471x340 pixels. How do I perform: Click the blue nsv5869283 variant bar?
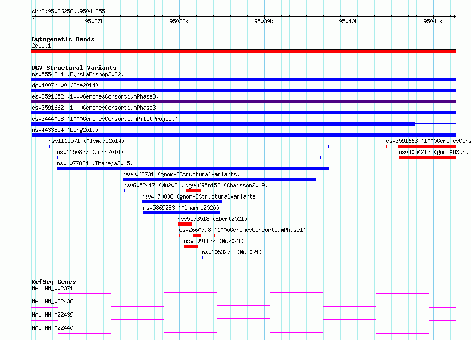(x=182, y=213)
